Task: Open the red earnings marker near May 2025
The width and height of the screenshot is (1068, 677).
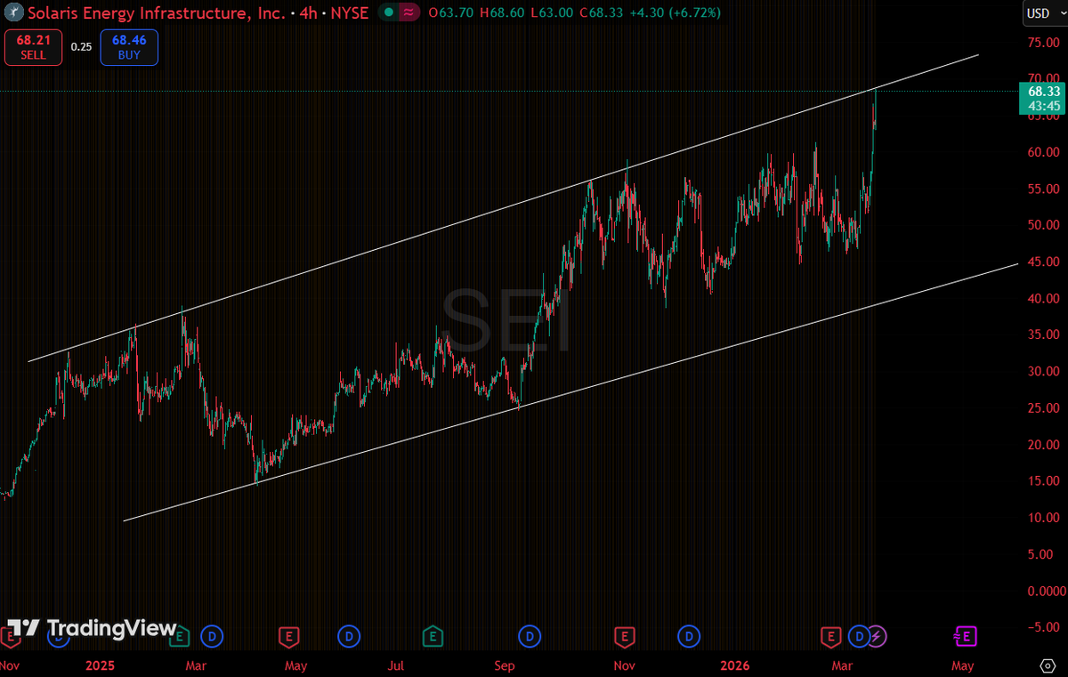Action: (287, 635)
